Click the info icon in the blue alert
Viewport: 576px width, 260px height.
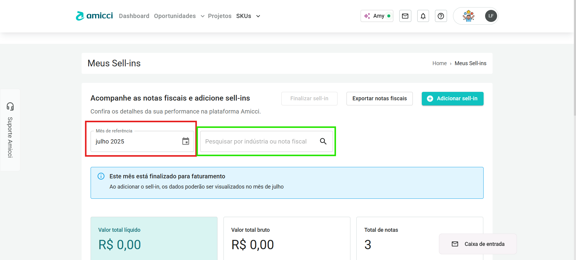[x=101, y=176]
